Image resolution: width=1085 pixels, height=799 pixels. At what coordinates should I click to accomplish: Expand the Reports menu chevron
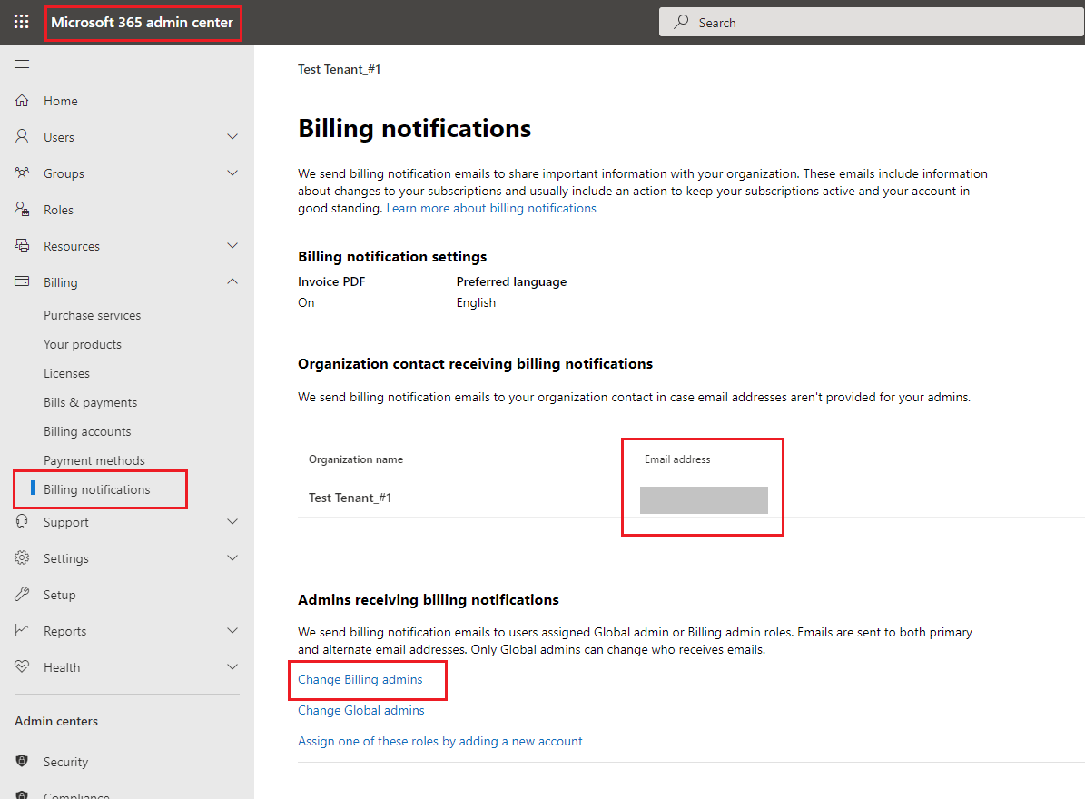coord(232,630)
